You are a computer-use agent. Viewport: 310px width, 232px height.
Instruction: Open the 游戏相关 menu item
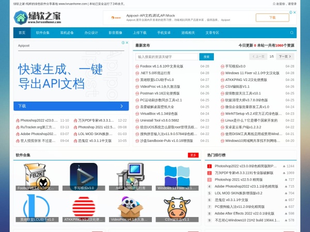click(188, 33)
